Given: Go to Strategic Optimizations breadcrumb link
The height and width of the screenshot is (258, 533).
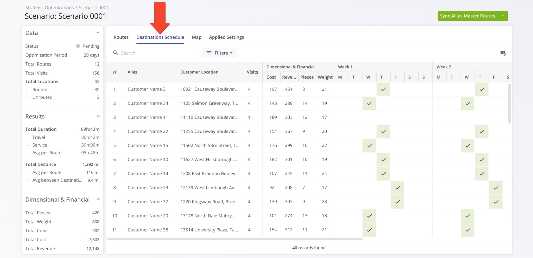Looking at the screenshot, I should pos(49,8).
